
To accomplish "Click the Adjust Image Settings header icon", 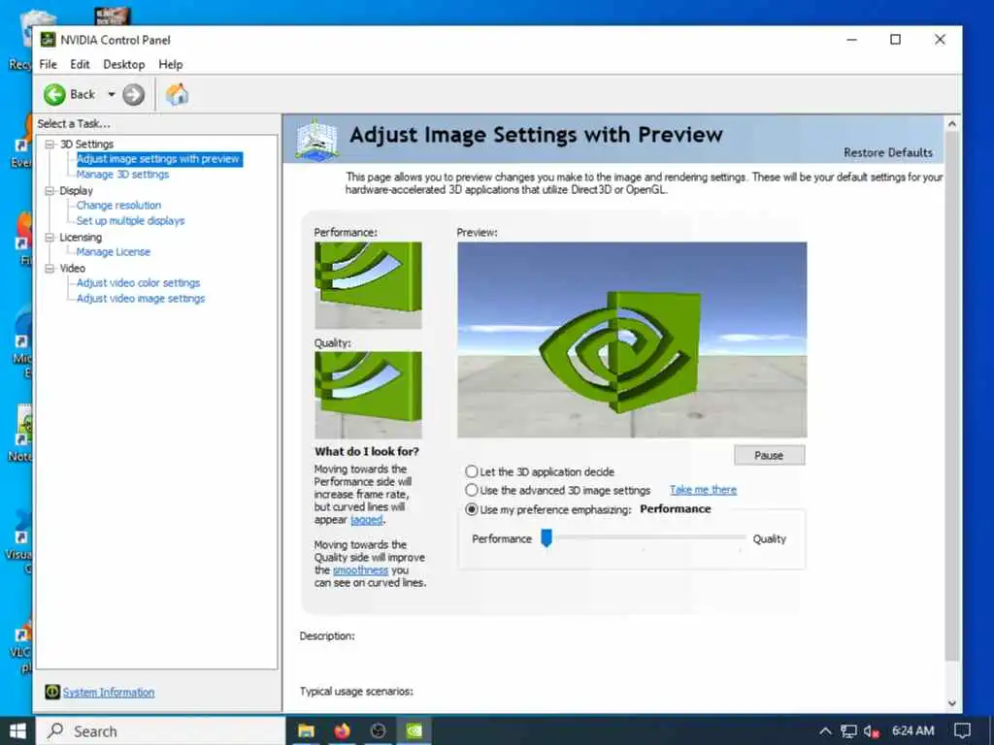I will 316,140.
